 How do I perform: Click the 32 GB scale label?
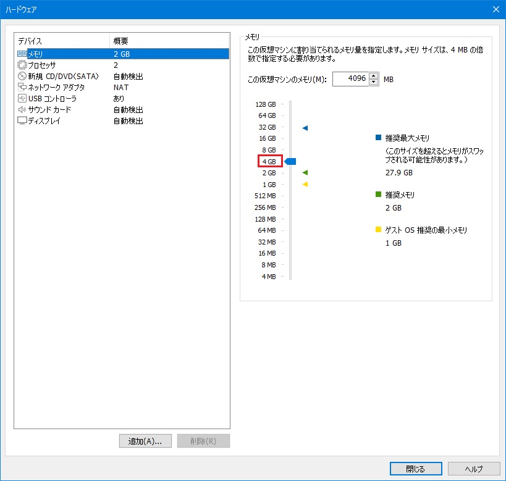tap(267, 127)
